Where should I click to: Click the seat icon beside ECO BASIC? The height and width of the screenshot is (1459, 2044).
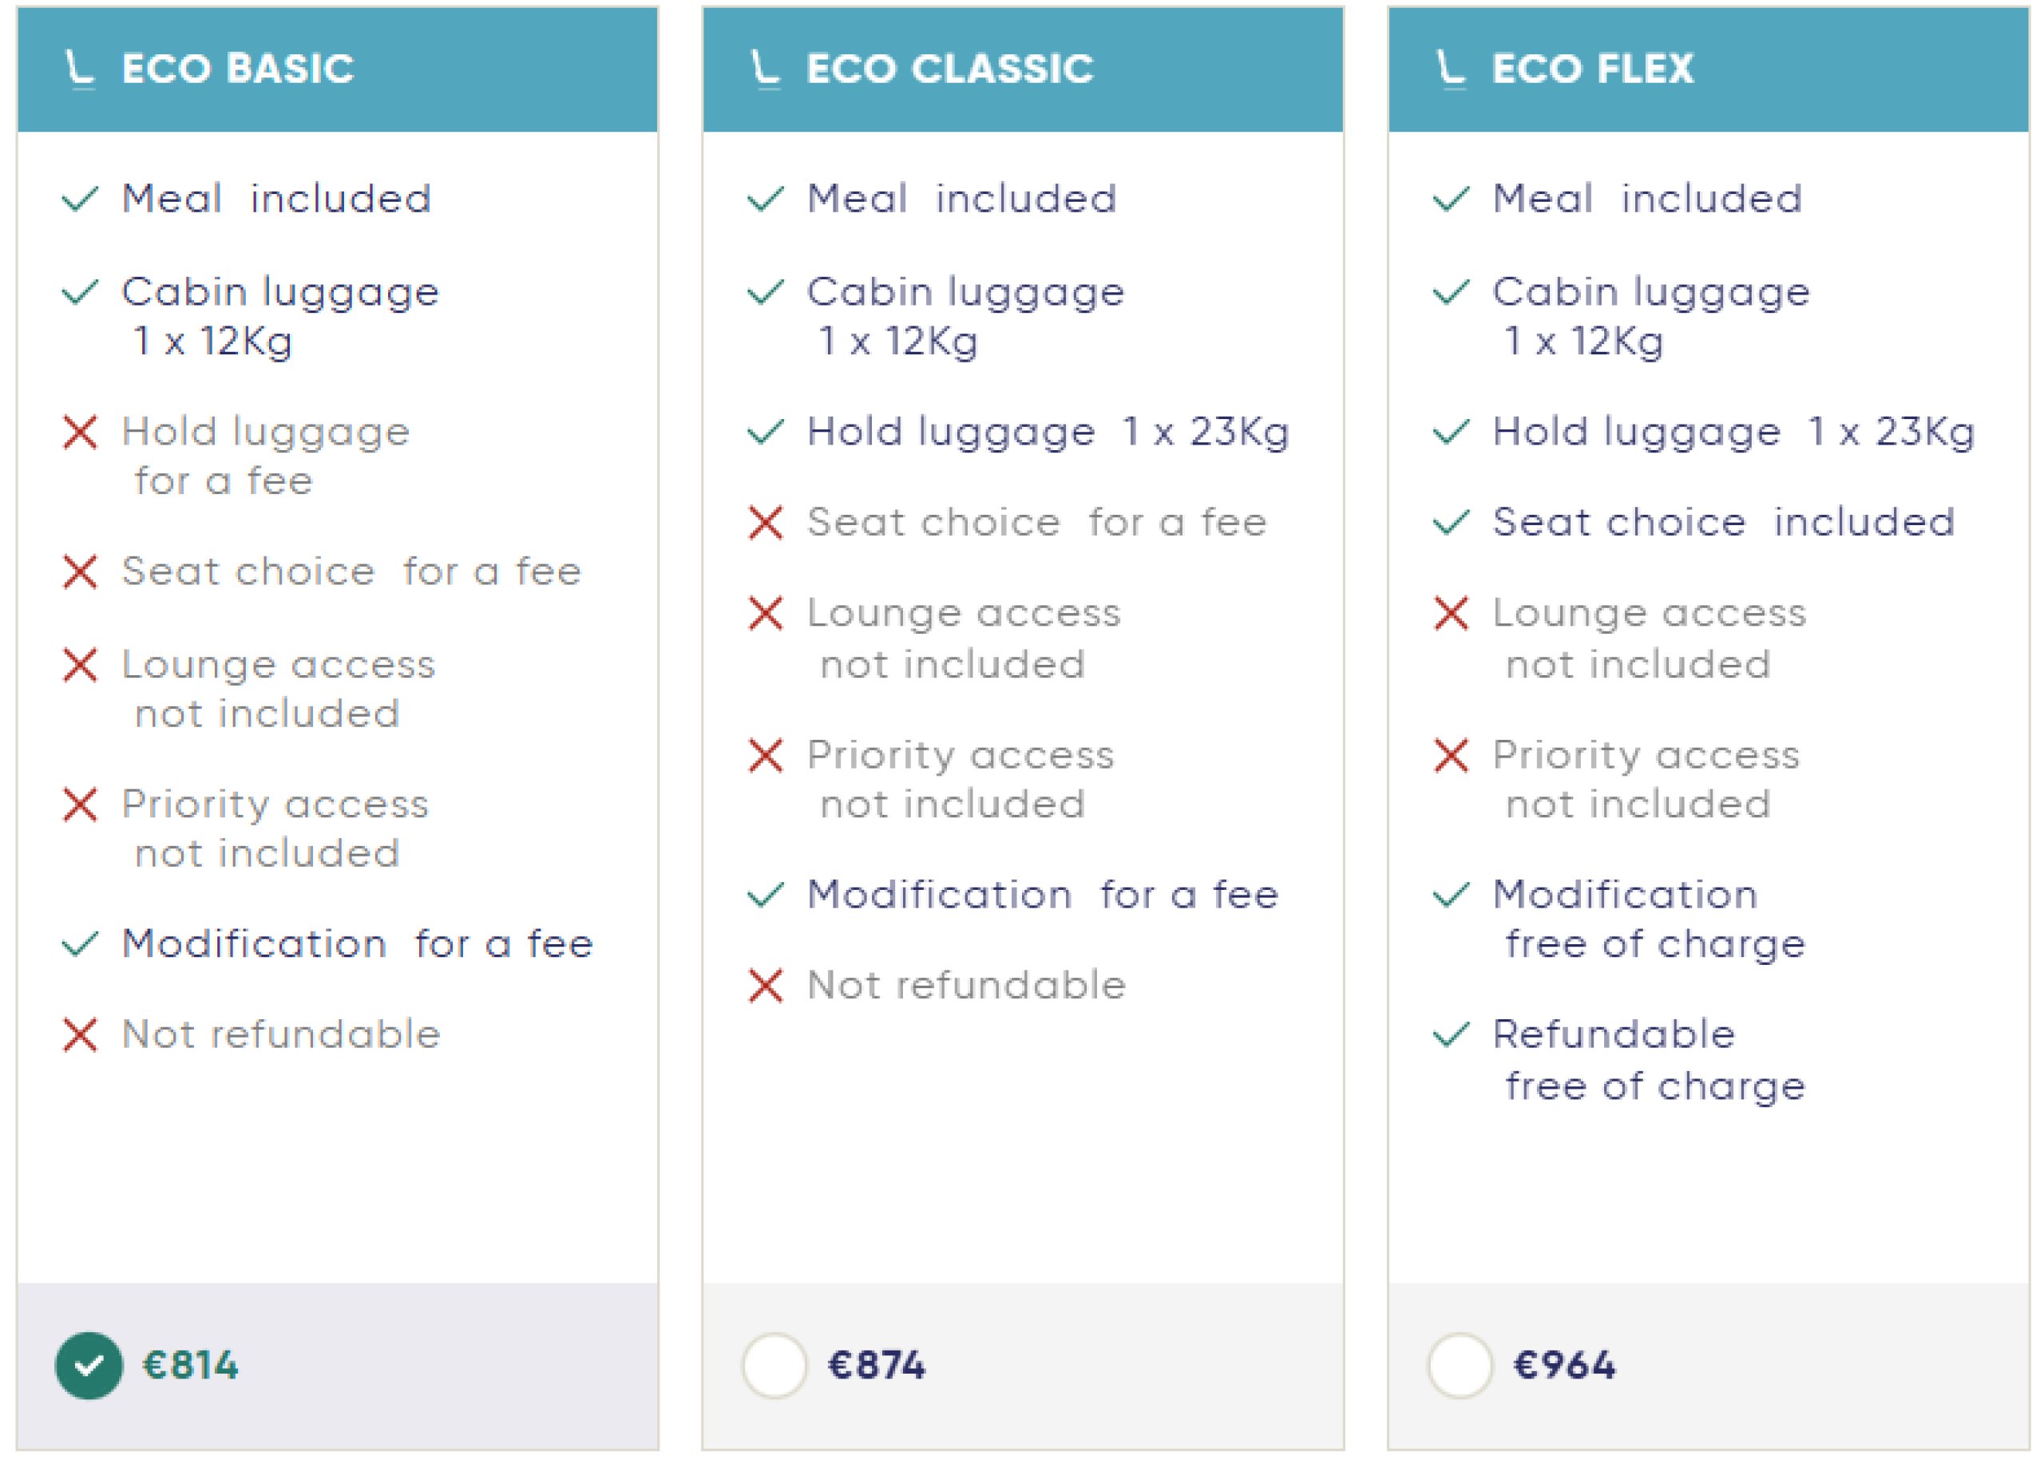(x=80, y=69)
